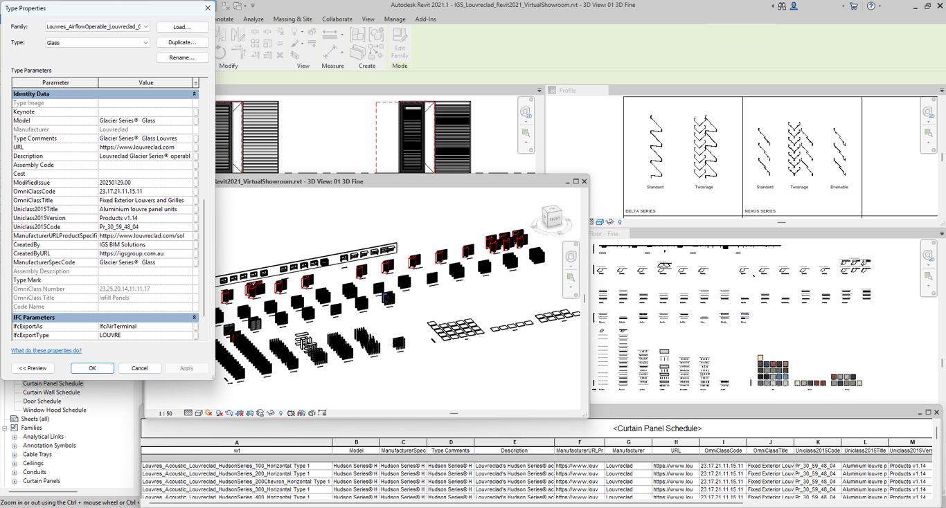Toggle Reveal Hidden Elements lightbulb in view bar

pos(280,413)
